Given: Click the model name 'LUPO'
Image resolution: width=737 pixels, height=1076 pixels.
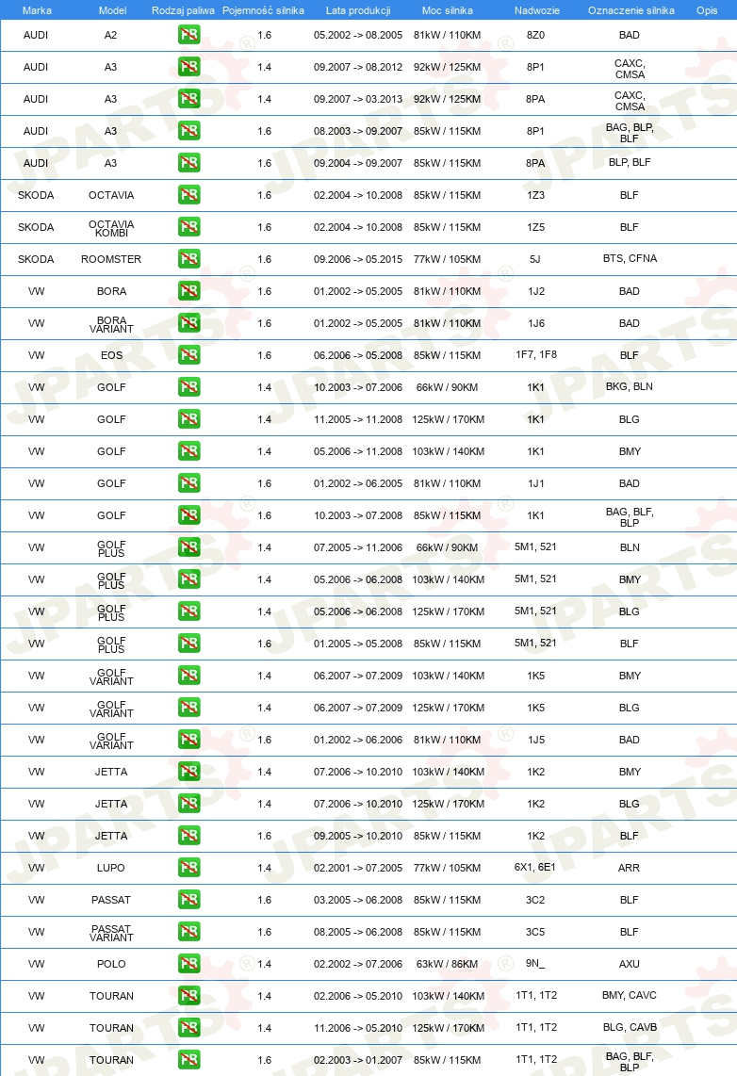Looking at the screenshot, I should coord(111,868).
